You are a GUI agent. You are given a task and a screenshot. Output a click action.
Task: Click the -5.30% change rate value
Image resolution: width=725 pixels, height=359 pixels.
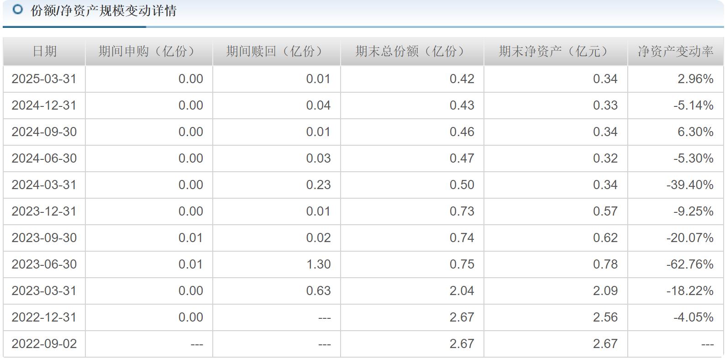693,158
